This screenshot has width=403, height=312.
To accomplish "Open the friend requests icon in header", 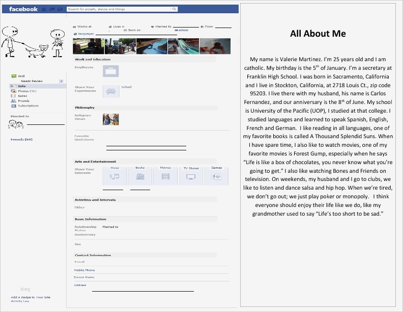I will (x=44, y=9).
